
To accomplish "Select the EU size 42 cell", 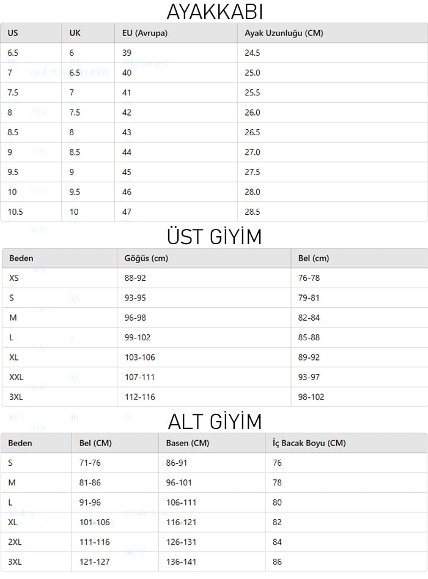I will [127, 113].
